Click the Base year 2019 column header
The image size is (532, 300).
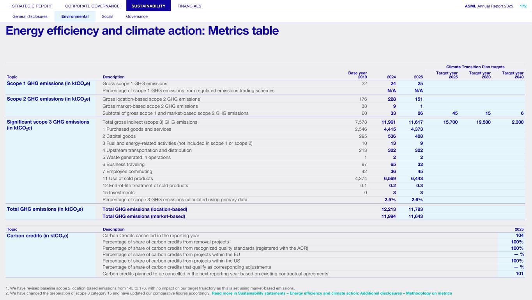[x=357, y=75]
